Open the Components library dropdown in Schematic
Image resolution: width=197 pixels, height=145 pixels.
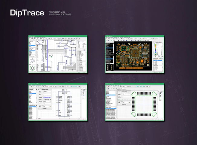click(32, 41)
